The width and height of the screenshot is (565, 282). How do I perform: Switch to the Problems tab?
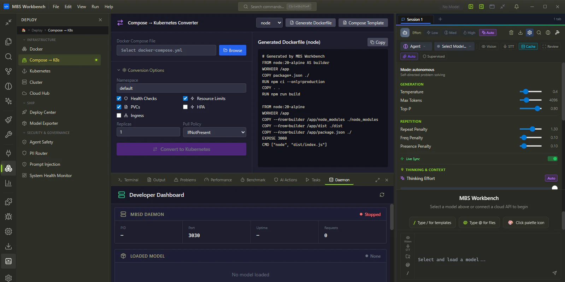tap(185, 180)
